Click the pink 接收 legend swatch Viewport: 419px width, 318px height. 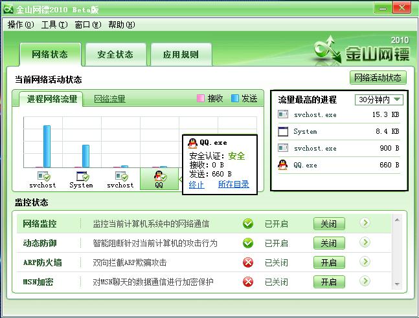(x=201, y=98)
